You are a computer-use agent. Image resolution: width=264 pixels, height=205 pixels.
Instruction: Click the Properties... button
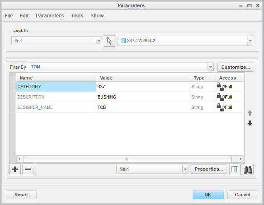pos(209,169)
